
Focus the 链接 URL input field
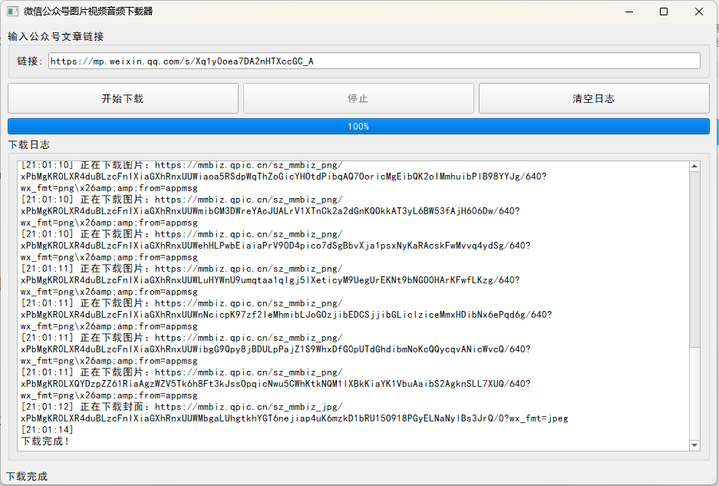374,61
